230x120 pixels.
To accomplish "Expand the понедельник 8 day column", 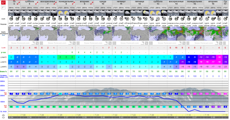I will click(73, 3).
